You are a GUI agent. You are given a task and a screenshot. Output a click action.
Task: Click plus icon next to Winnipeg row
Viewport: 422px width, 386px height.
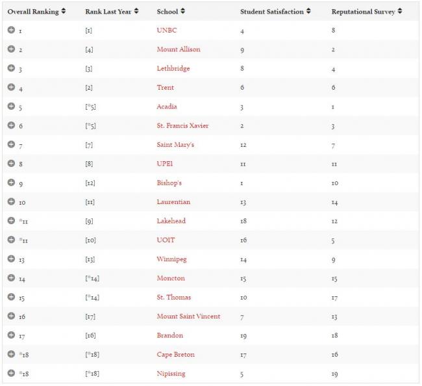11,259
